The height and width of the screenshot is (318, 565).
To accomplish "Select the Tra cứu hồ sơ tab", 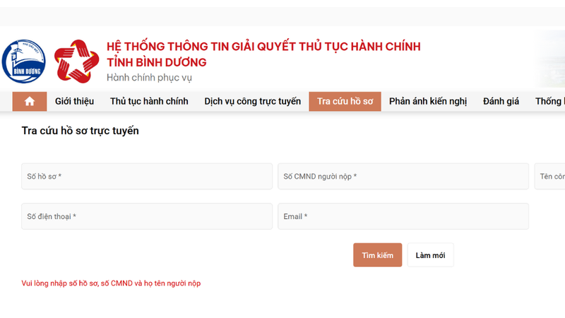I will tap(345, 101).
